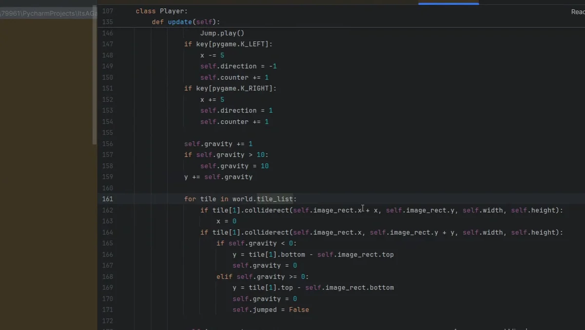
Task: Click 'y += self.gravity' on line 159
Action: pos(218,177)
